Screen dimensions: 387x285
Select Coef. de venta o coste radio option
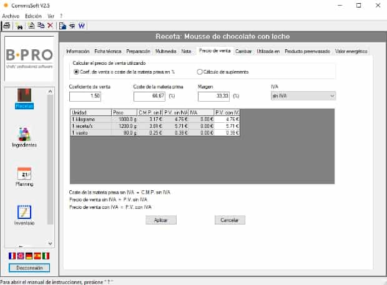[77, 72]
